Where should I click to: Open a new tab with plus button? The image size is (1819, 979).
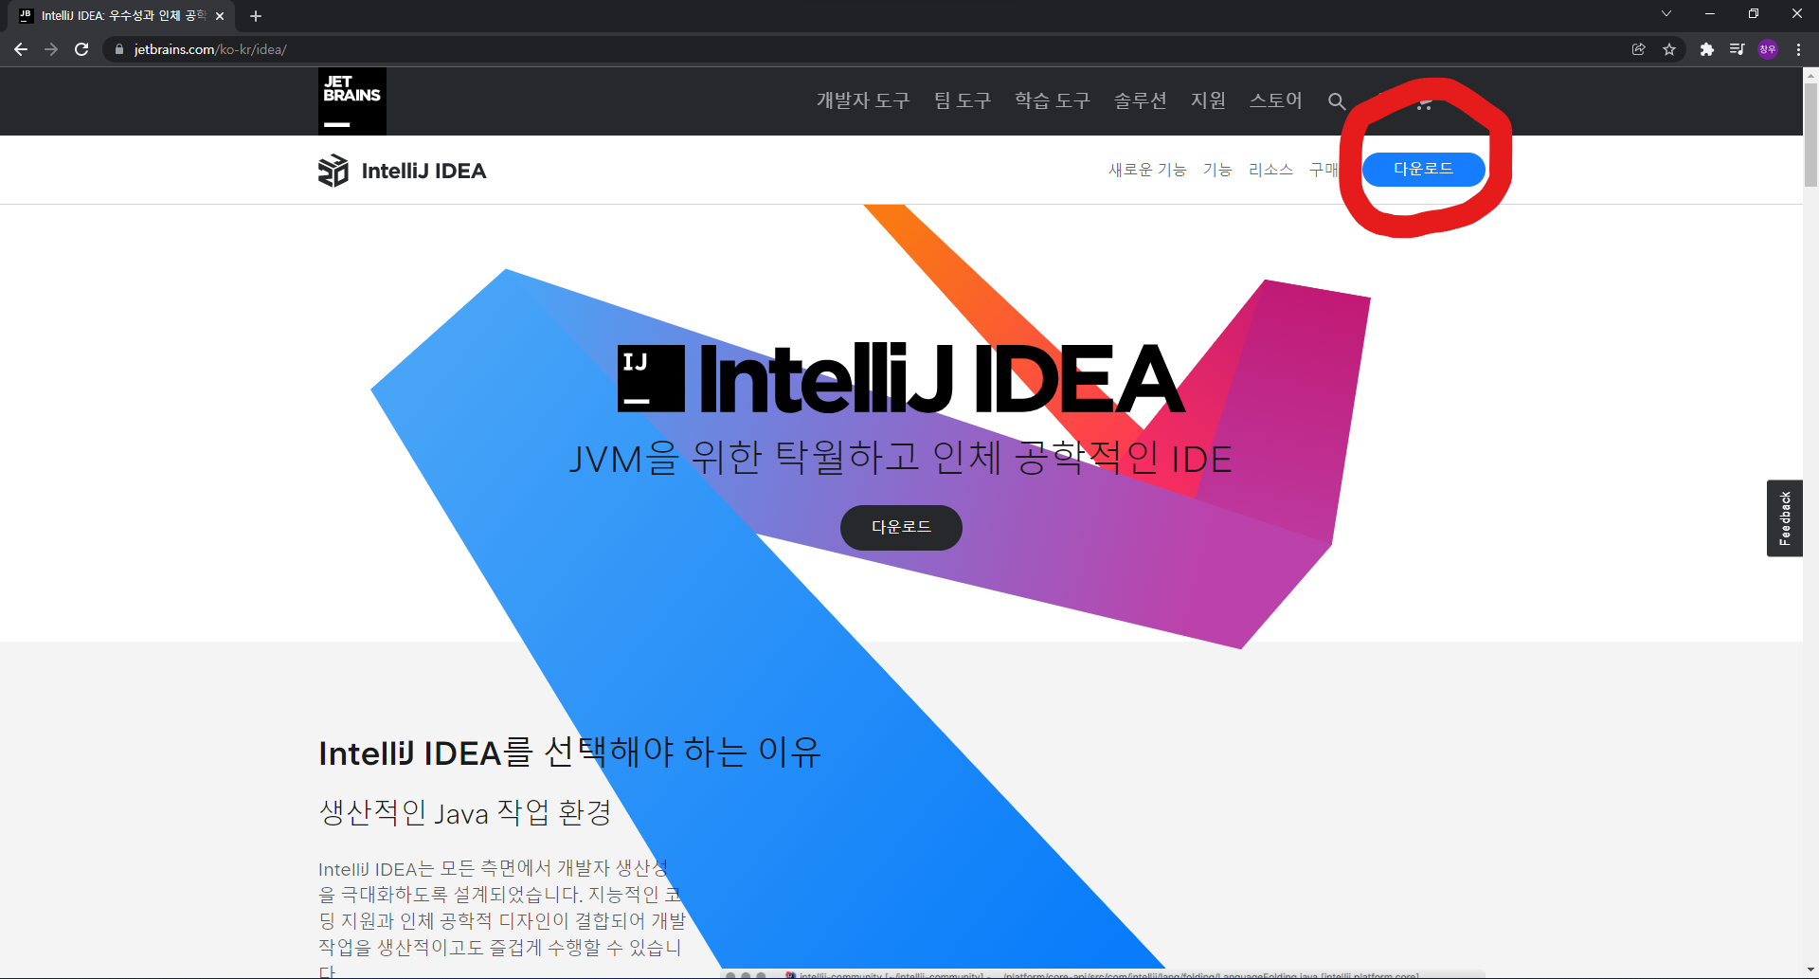[x=256, y=16]
